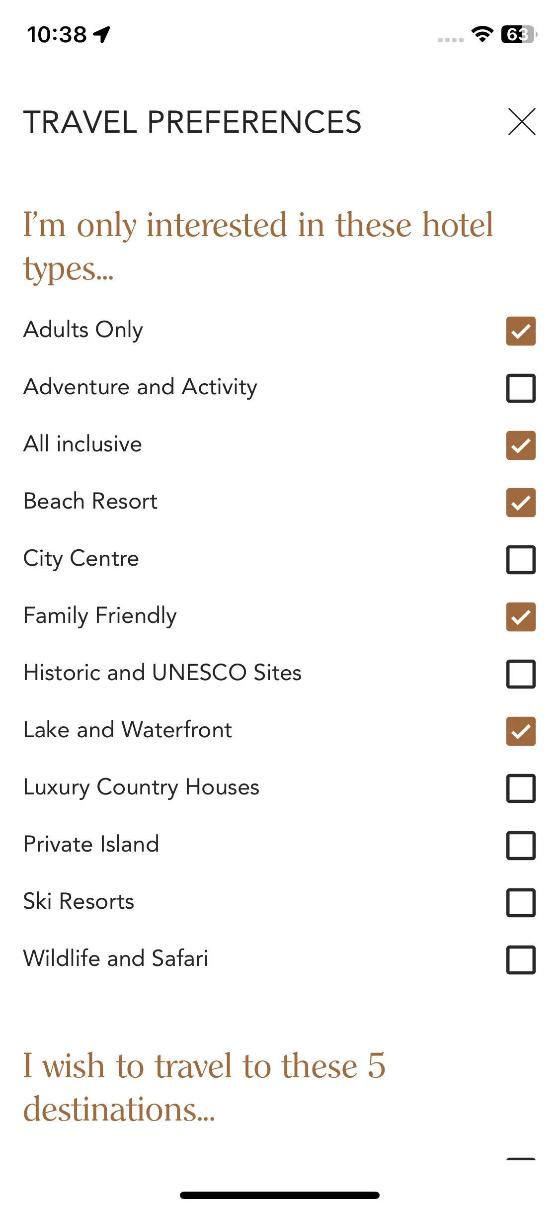Enable the Private Island checkbox
The width and height of the screenshot is (559, 1211).
521,846
